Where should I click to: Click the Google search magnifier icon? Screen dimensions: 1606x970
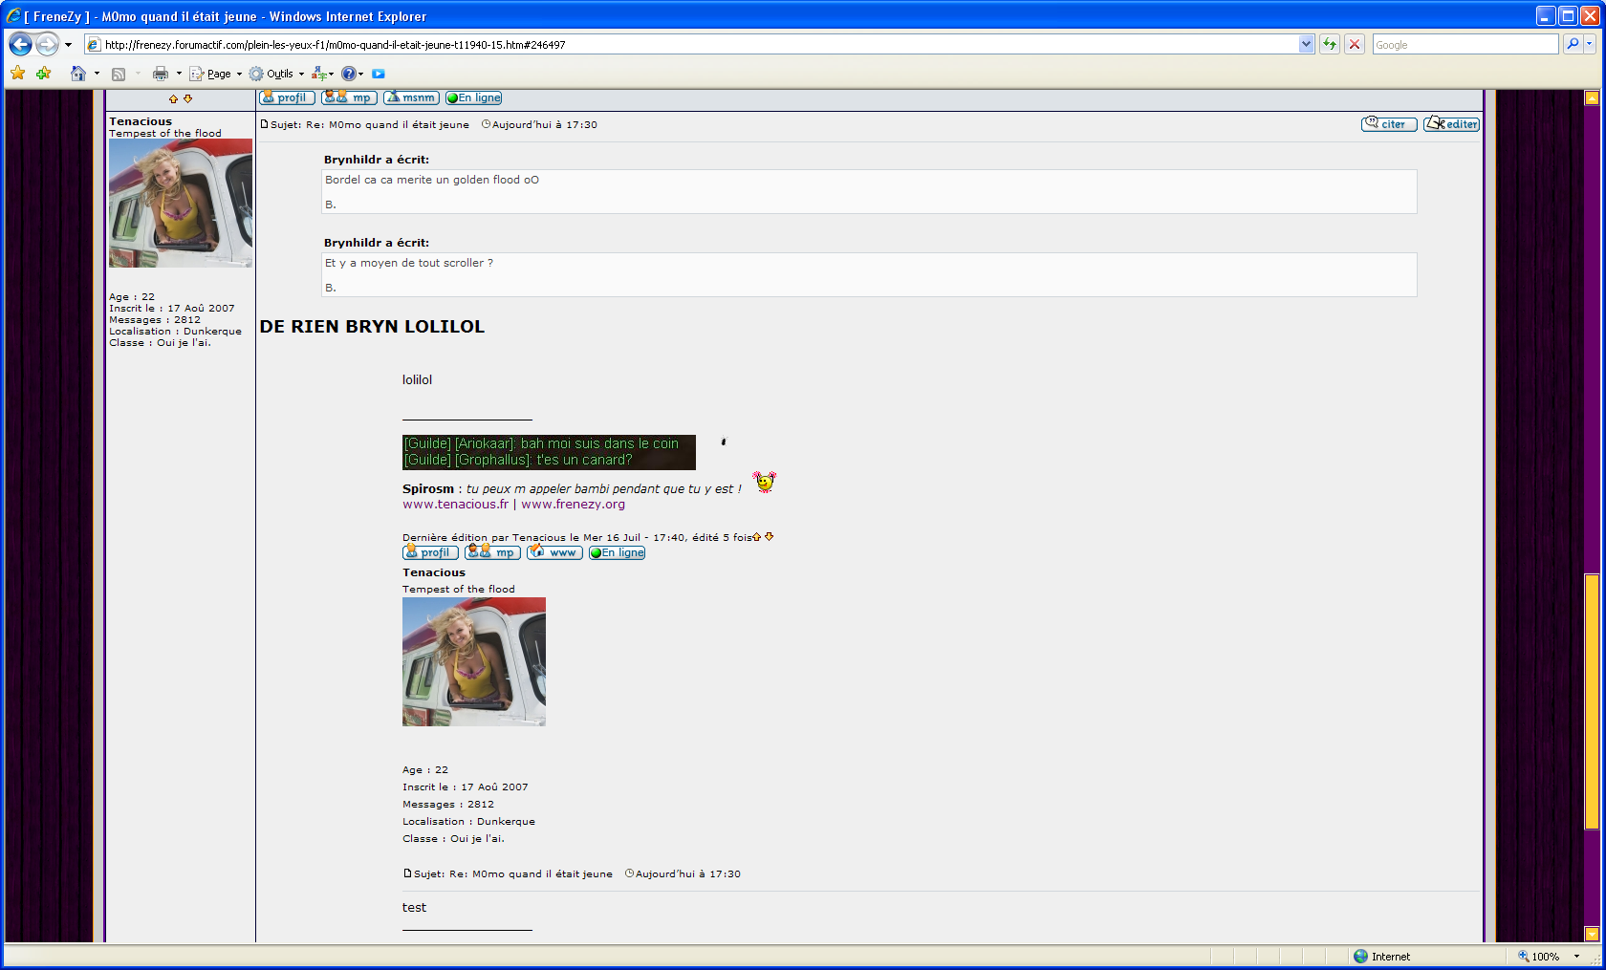click(1572, 44)
